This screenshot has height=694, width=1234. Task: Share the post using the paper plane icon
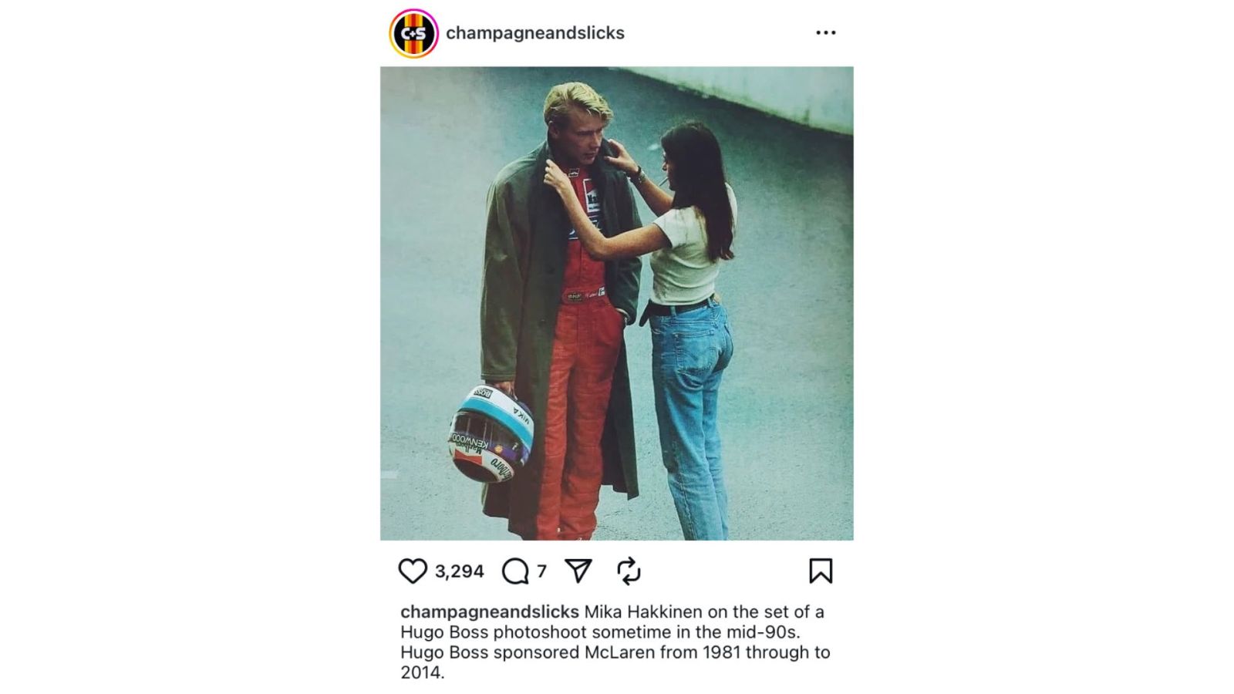point(578,571)
